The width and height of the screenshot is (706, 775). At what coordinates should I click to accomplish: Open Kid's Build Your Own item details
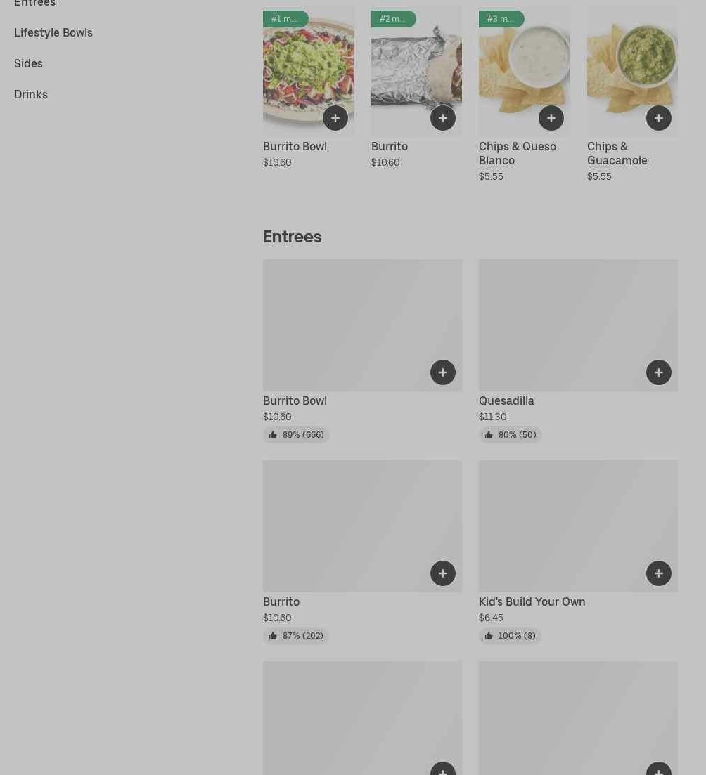tap(532, 601)
